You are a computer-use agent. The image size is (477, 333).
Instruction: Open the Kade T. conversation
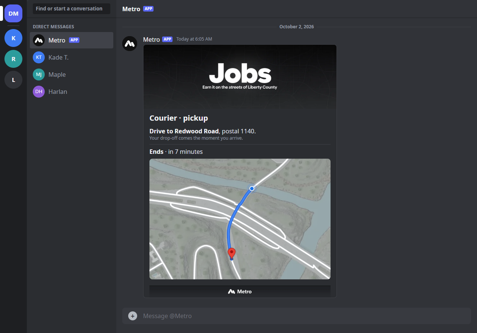72,57
